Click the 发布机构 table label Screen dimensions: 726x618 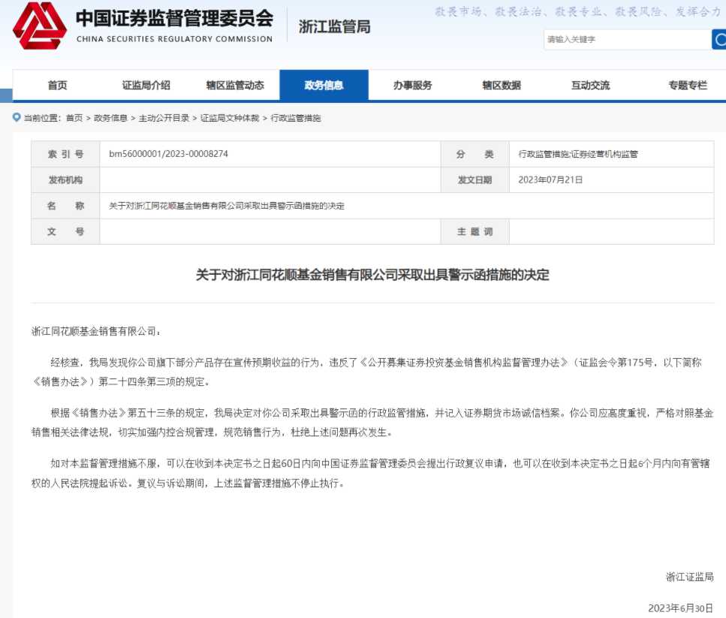click(66, 180)
